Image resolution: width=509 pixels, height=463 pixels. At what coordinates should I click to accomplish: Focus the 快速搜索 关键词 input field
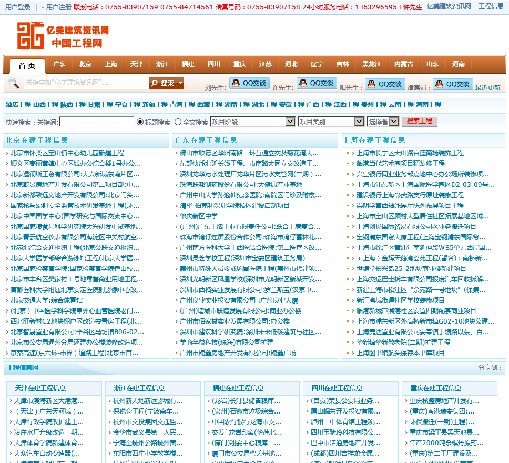[x=97, y=122]
